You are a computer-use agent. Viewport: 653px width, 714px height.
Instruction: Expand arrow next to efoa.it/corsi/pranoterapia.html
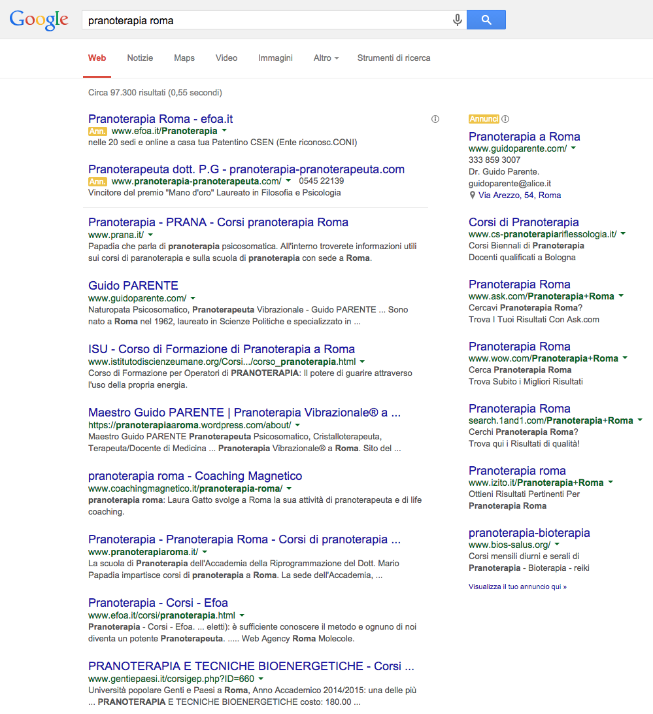coord(243,615)
